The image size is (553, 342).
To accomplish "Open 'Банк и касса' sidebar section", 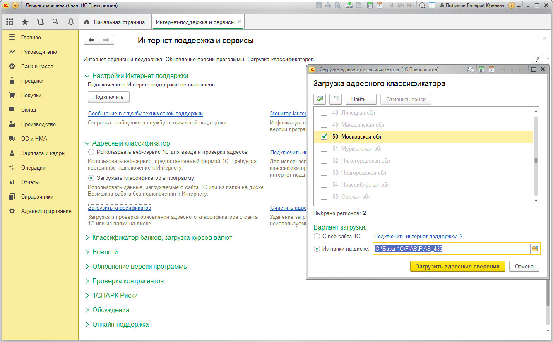I will tap(37, 66).
